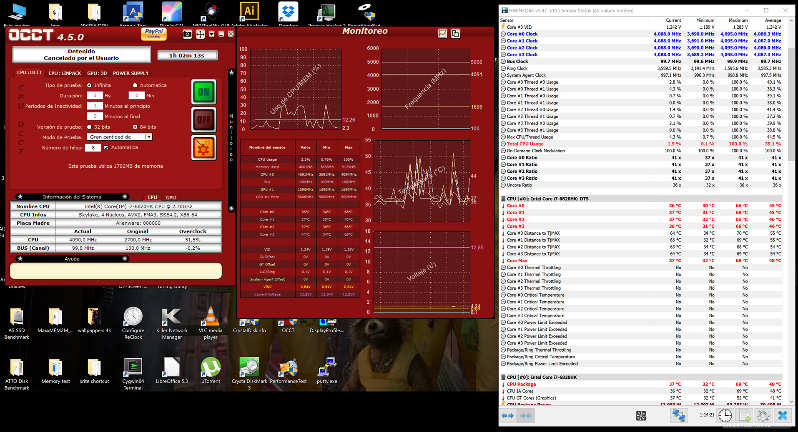Screen dimensions: 798x432
Task: Switch to the GPU : 3D tab
Action: pos(97,73)
